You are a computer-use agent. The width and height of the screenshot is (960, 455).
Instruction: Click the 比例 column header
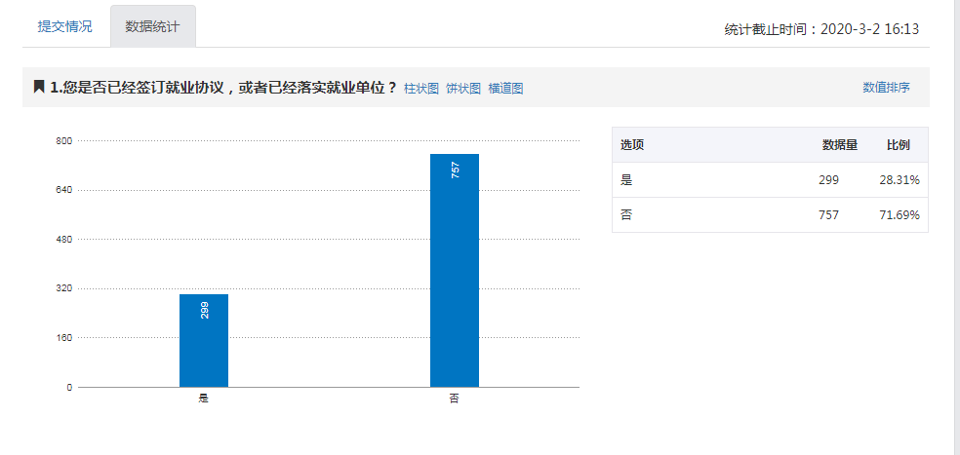(x=898, y=145)
